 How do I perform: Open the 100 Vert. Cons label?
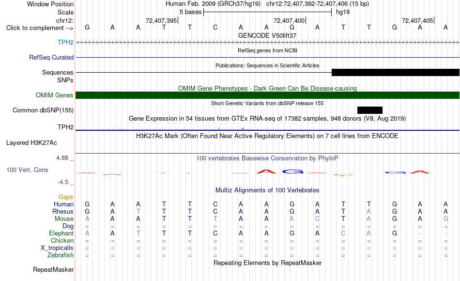pyautogui.click(x=27, y=170)
